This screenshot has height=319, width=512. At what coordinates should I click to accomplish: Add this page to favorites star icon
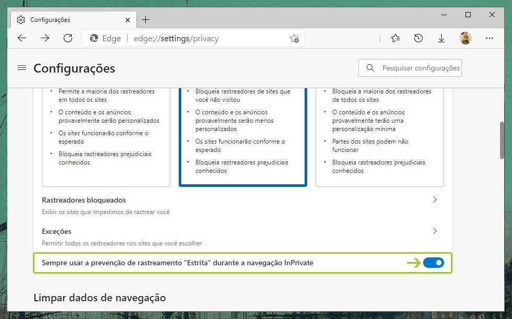coord(294,39)
